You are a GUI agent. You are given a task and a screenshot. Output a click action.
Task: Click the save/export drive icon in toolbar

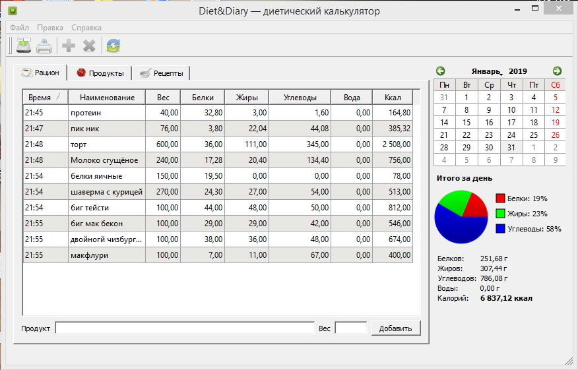[24, 46]
